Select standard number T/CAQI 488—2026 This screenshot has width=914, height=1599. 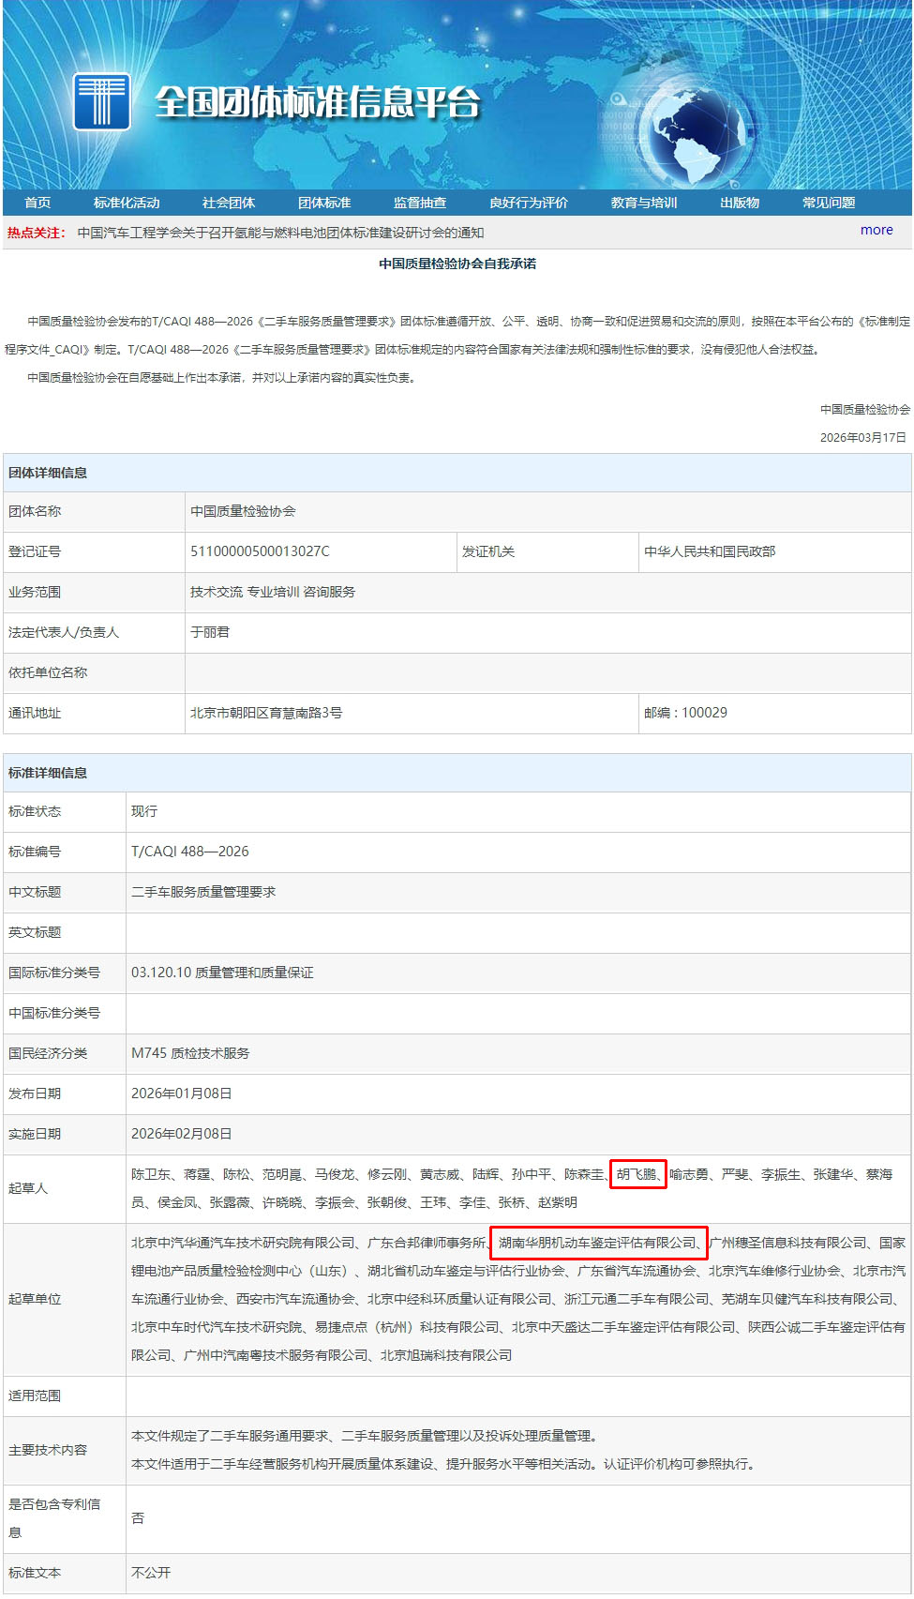point(190,852)
